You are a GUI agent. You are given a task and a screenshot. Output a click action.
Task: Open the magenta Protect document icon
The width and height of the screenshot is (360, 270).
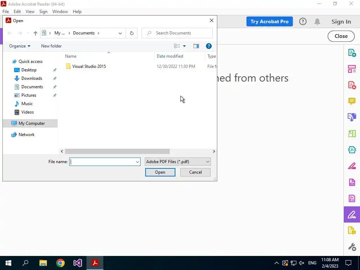coord(352,182)
